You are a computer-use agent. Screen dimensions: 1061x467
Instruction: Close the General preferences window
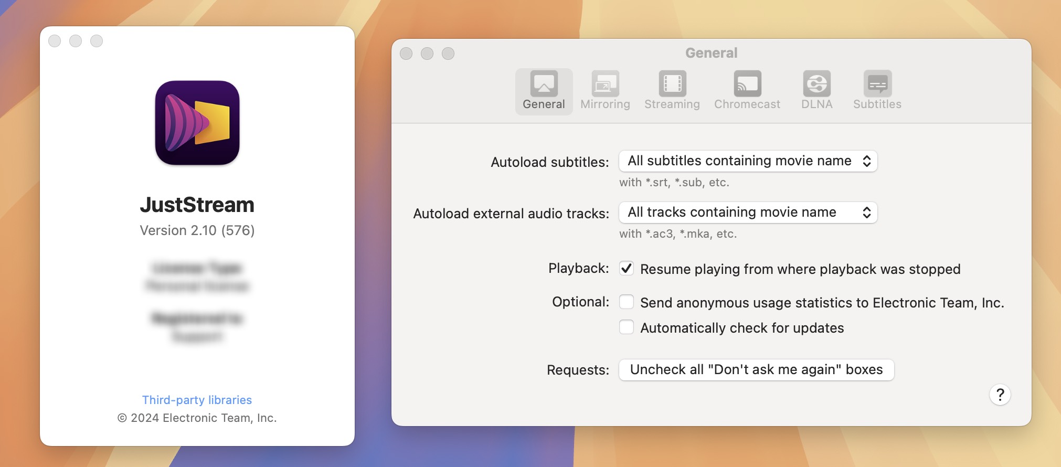(406, 54)
